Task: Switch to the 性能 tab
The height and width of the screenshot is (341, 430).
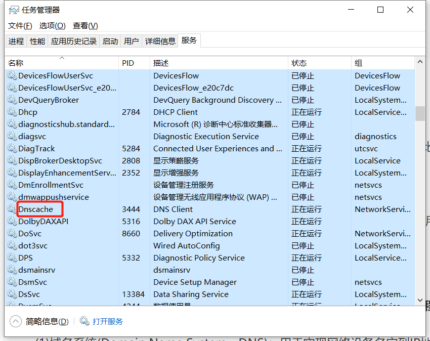Action: click(x=37, y=40)
